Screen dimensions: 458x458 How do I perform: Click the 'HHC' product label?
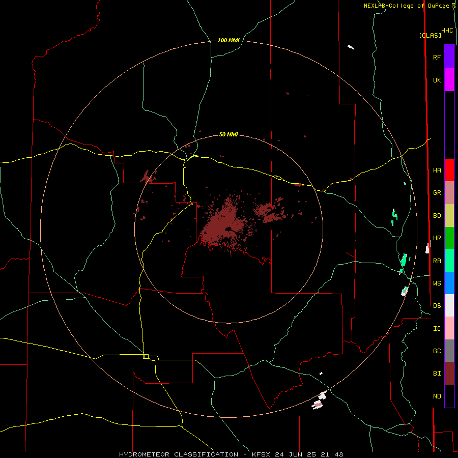click(447, 31)
